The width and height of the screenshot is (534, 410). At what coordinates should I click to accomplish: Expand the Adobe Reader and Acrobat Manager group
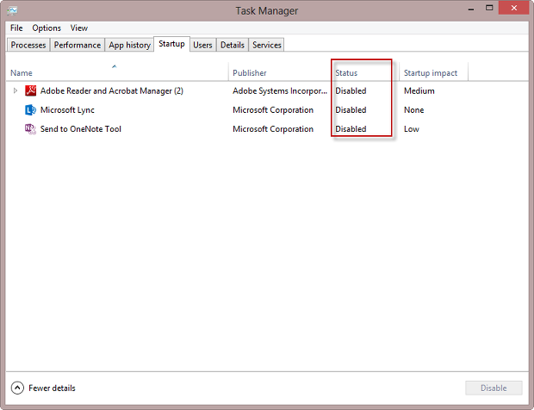pyautogui.click(x=16, y=90)
